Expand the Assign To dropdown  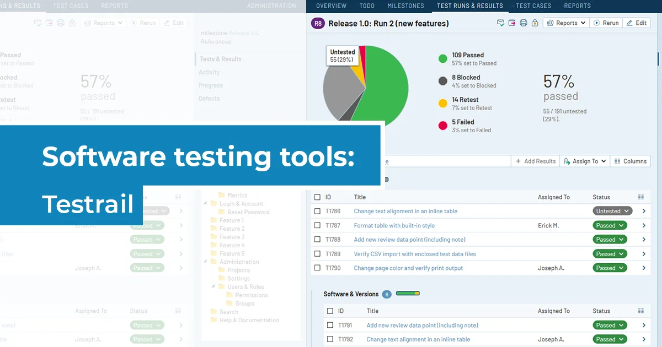coord(584,161)
